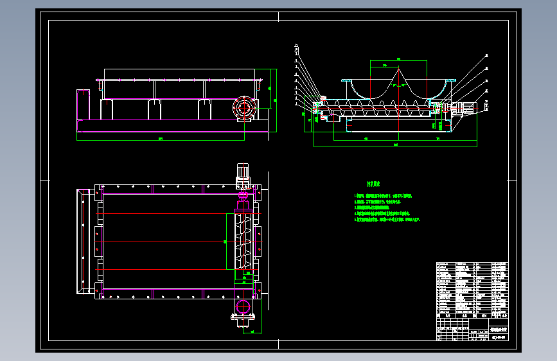Screen dimensions: 557x361
Task: Select the drive motor in the section view
Action: pos(464,108)
